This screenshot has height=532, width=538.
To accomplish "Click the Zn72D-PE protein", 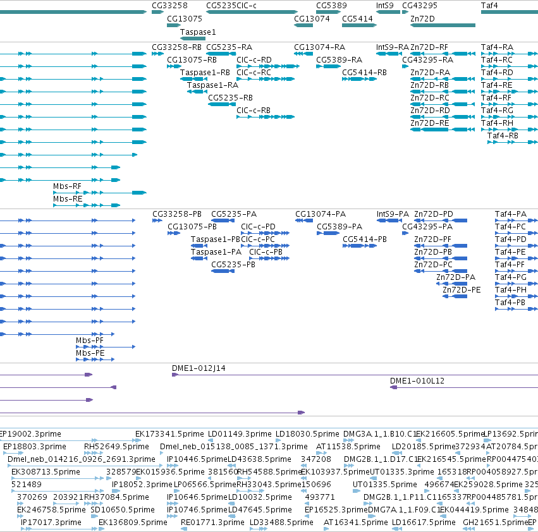I will coord(455,296).
